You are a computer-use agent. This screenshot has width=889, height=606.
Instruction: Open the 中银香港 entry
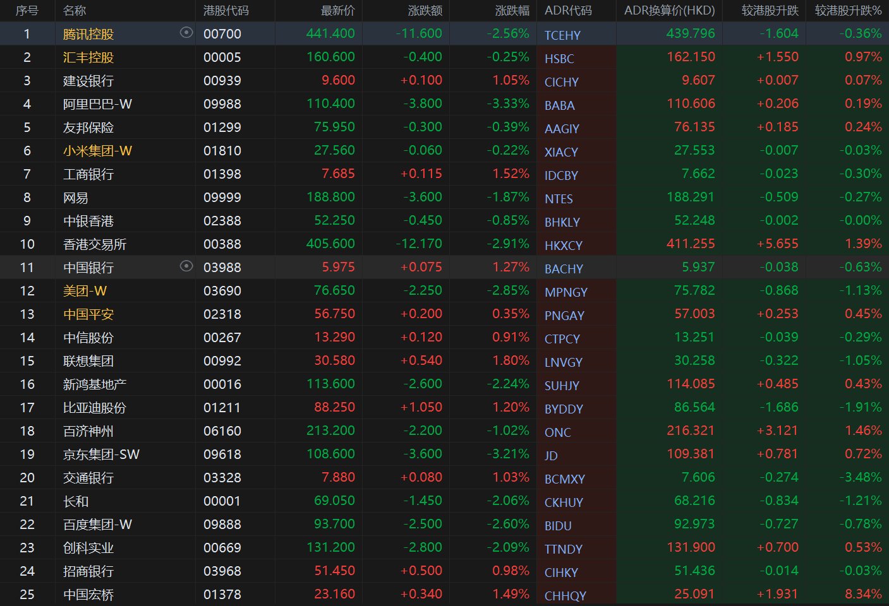88,221
